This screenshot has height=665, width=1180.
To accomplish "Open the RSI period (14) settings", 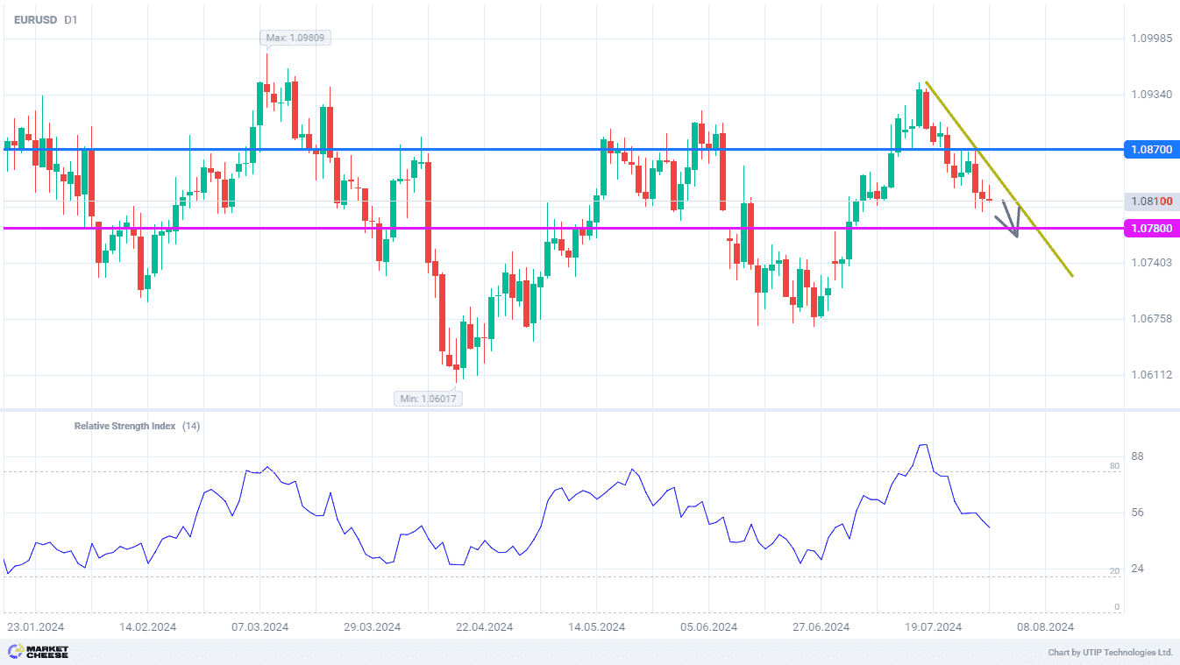I will 191,426.
